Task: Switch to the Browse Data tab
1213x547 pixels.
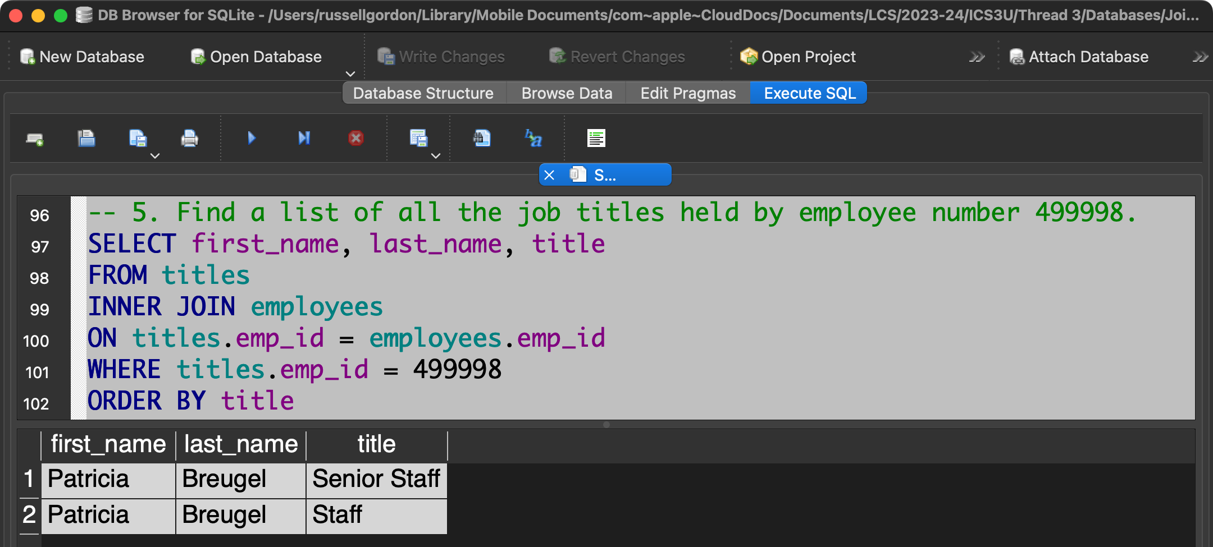Action: click(x=566, y=93)
